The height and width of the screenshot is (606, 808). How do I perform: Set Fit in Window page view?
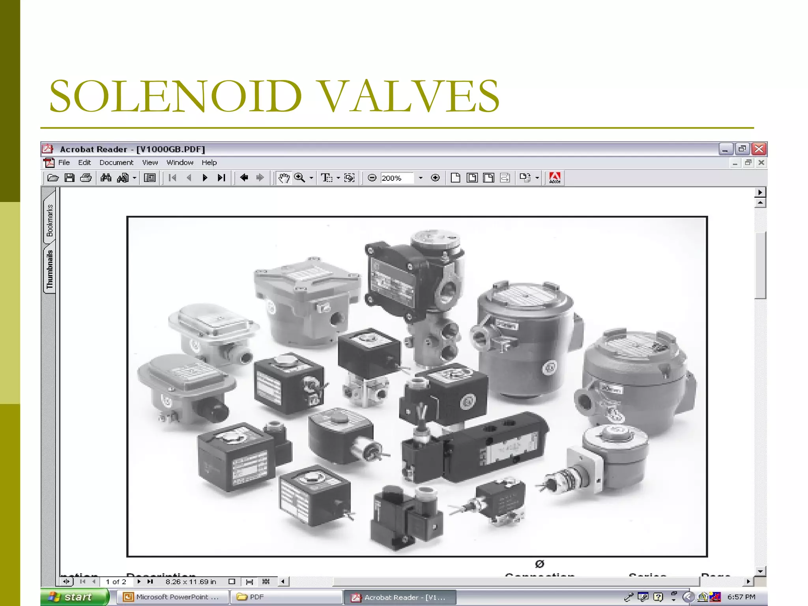(472, 178)
